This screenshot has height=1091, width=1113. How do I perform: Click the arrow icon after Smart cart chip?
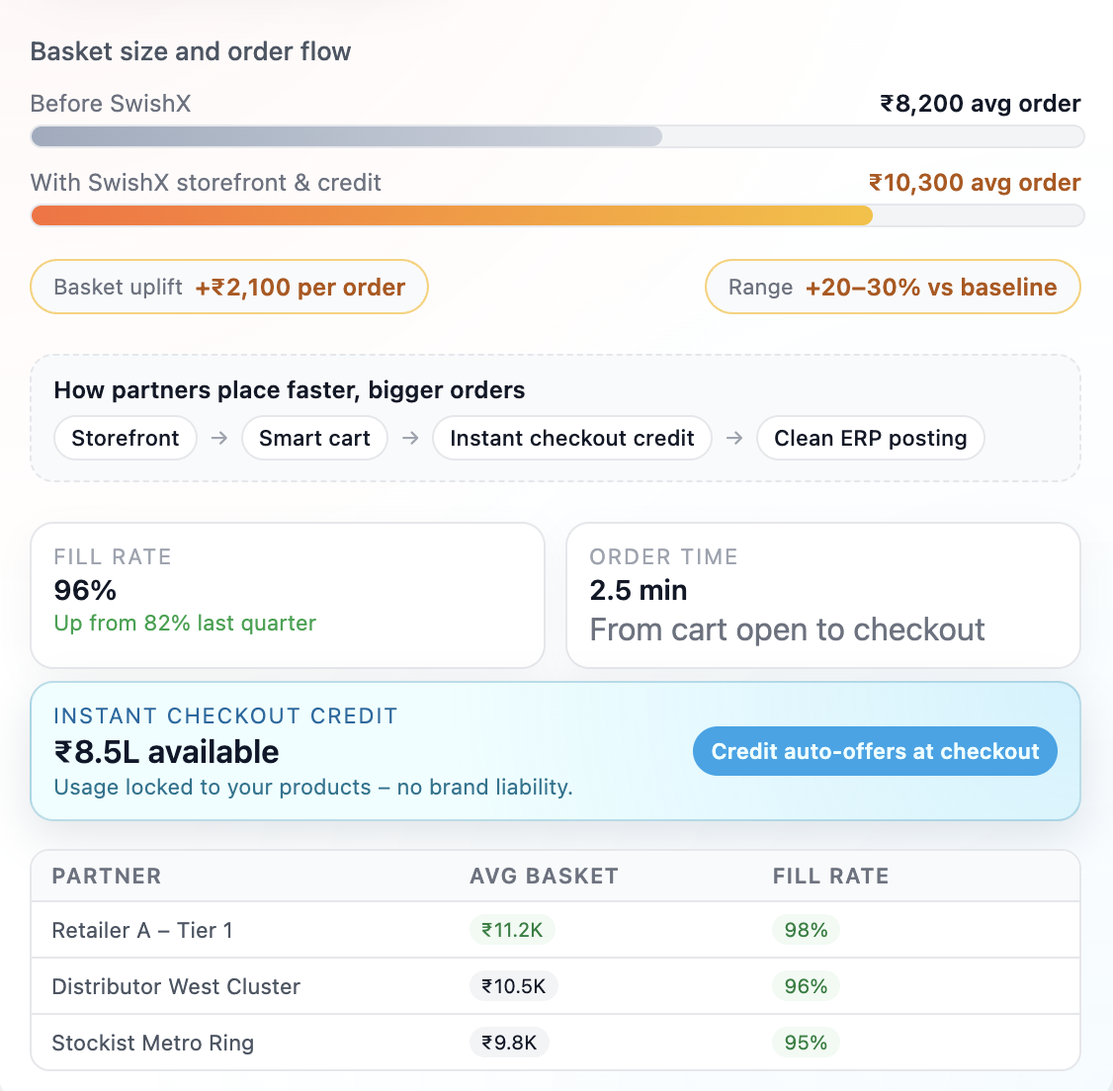[x=410, y=438]
